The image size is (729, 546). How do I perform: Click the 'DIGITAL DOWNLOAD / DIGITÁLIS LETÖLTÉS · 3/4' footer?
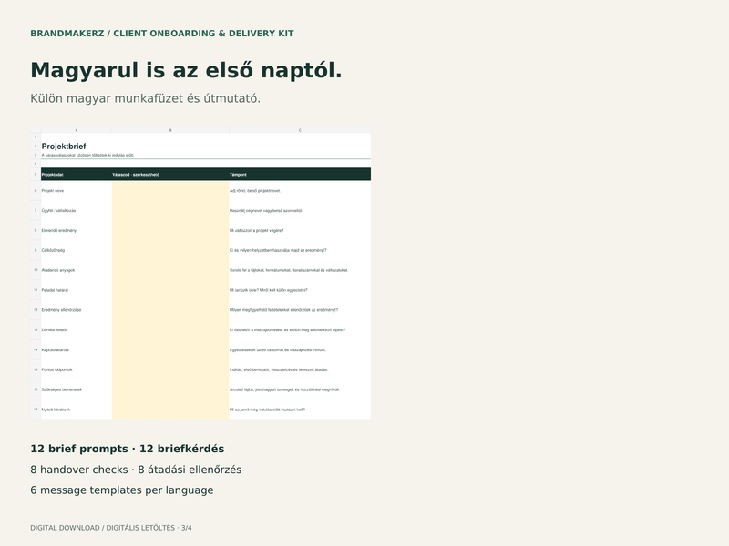point(111,528)
